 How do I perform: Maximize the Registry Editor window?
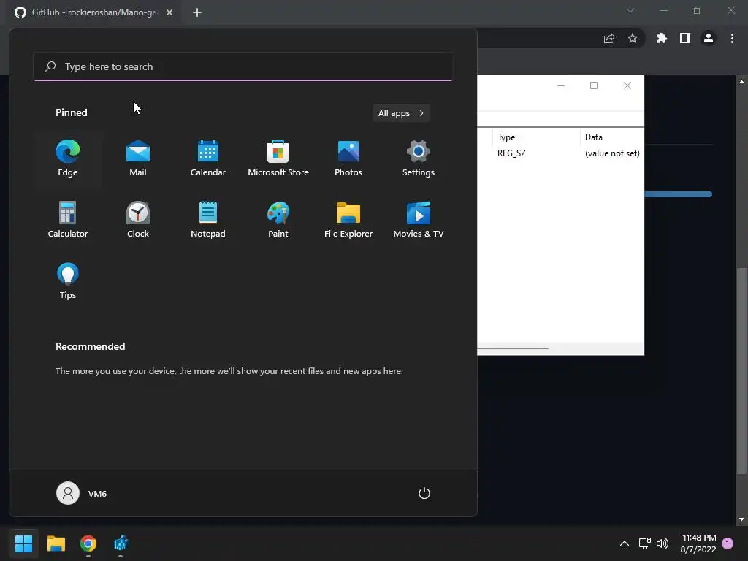pyautogui.click(x=594, y=85)
